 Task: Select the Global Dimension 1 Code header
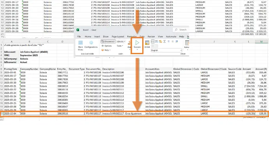pos(186,69)
